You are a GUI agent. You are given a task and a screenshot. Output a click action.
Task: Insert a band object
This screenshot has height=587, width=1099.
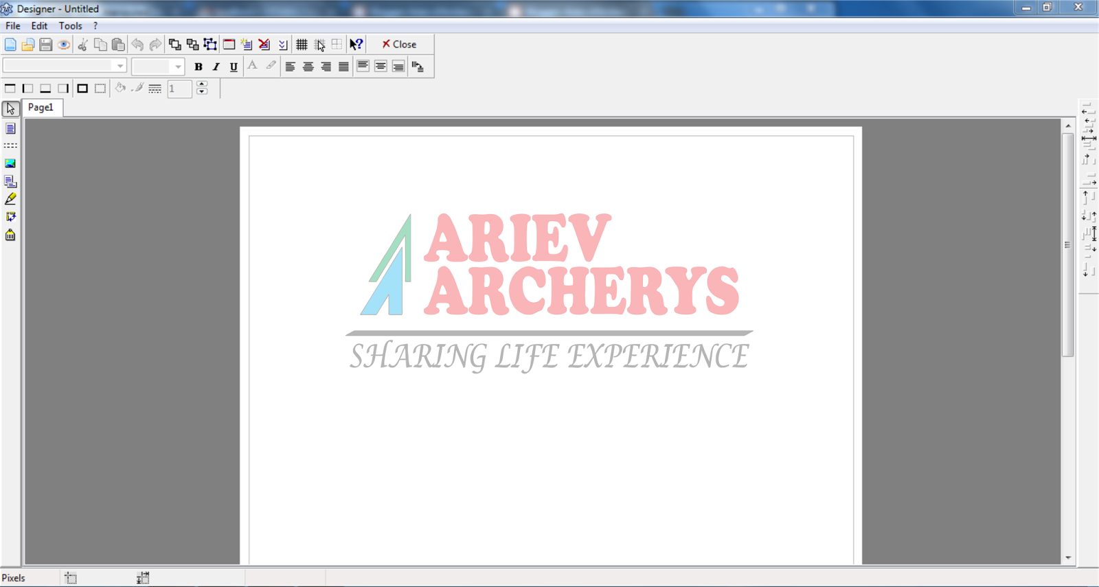point(10,146)
